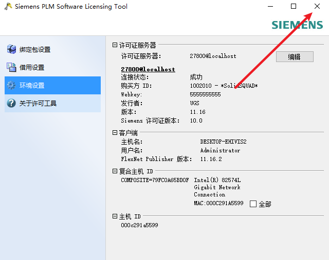Click Webkey value 5555555555

point(205,94)
